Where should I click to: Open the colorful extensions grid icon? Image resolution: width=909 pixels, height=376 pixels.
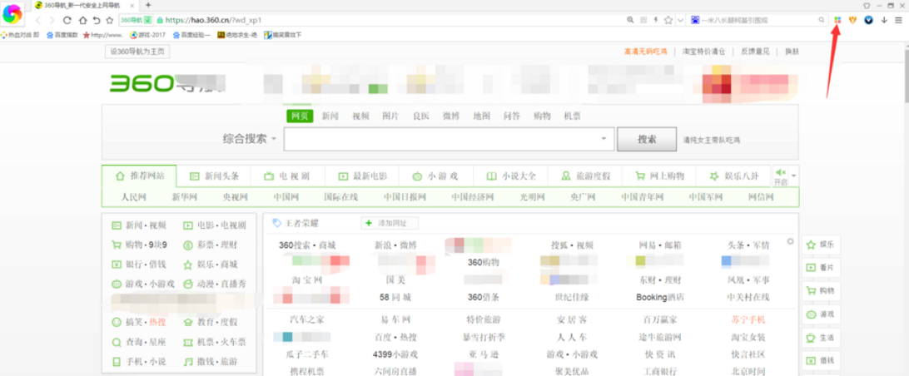pyautogui.click(x=837, y=20)
